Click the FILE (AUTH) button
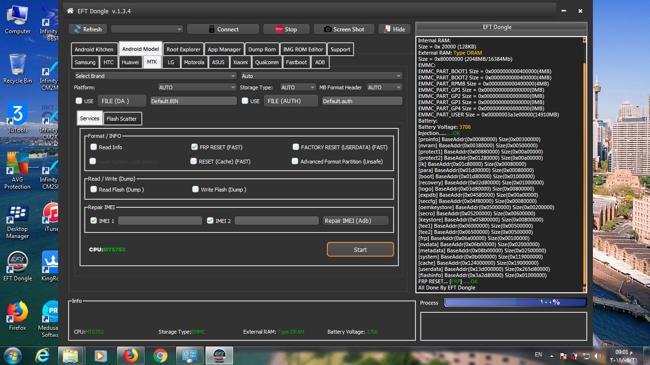This screenshot has width=650, height=365. [291, 101]
